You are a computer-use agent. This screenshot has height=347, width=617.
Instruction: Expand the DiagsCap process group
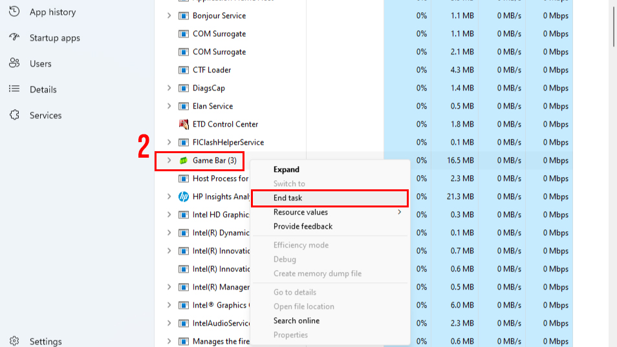click(x=169, y=88)
